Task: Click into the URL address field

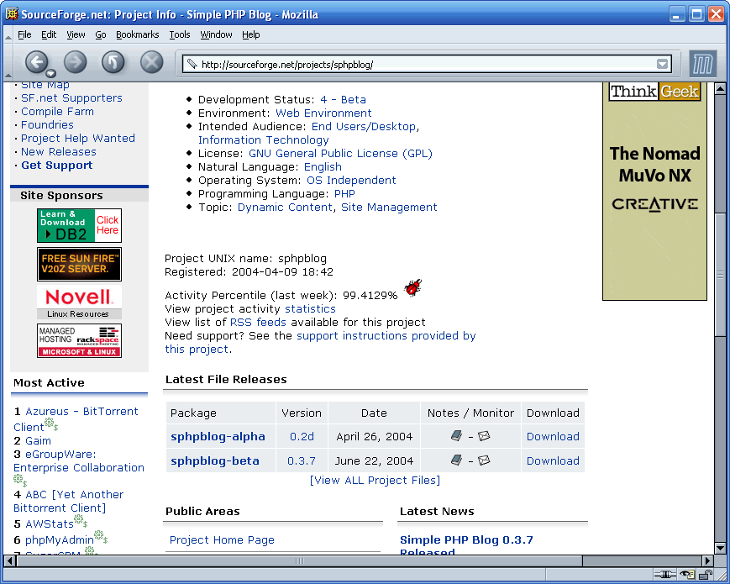Action: [420, 64]
